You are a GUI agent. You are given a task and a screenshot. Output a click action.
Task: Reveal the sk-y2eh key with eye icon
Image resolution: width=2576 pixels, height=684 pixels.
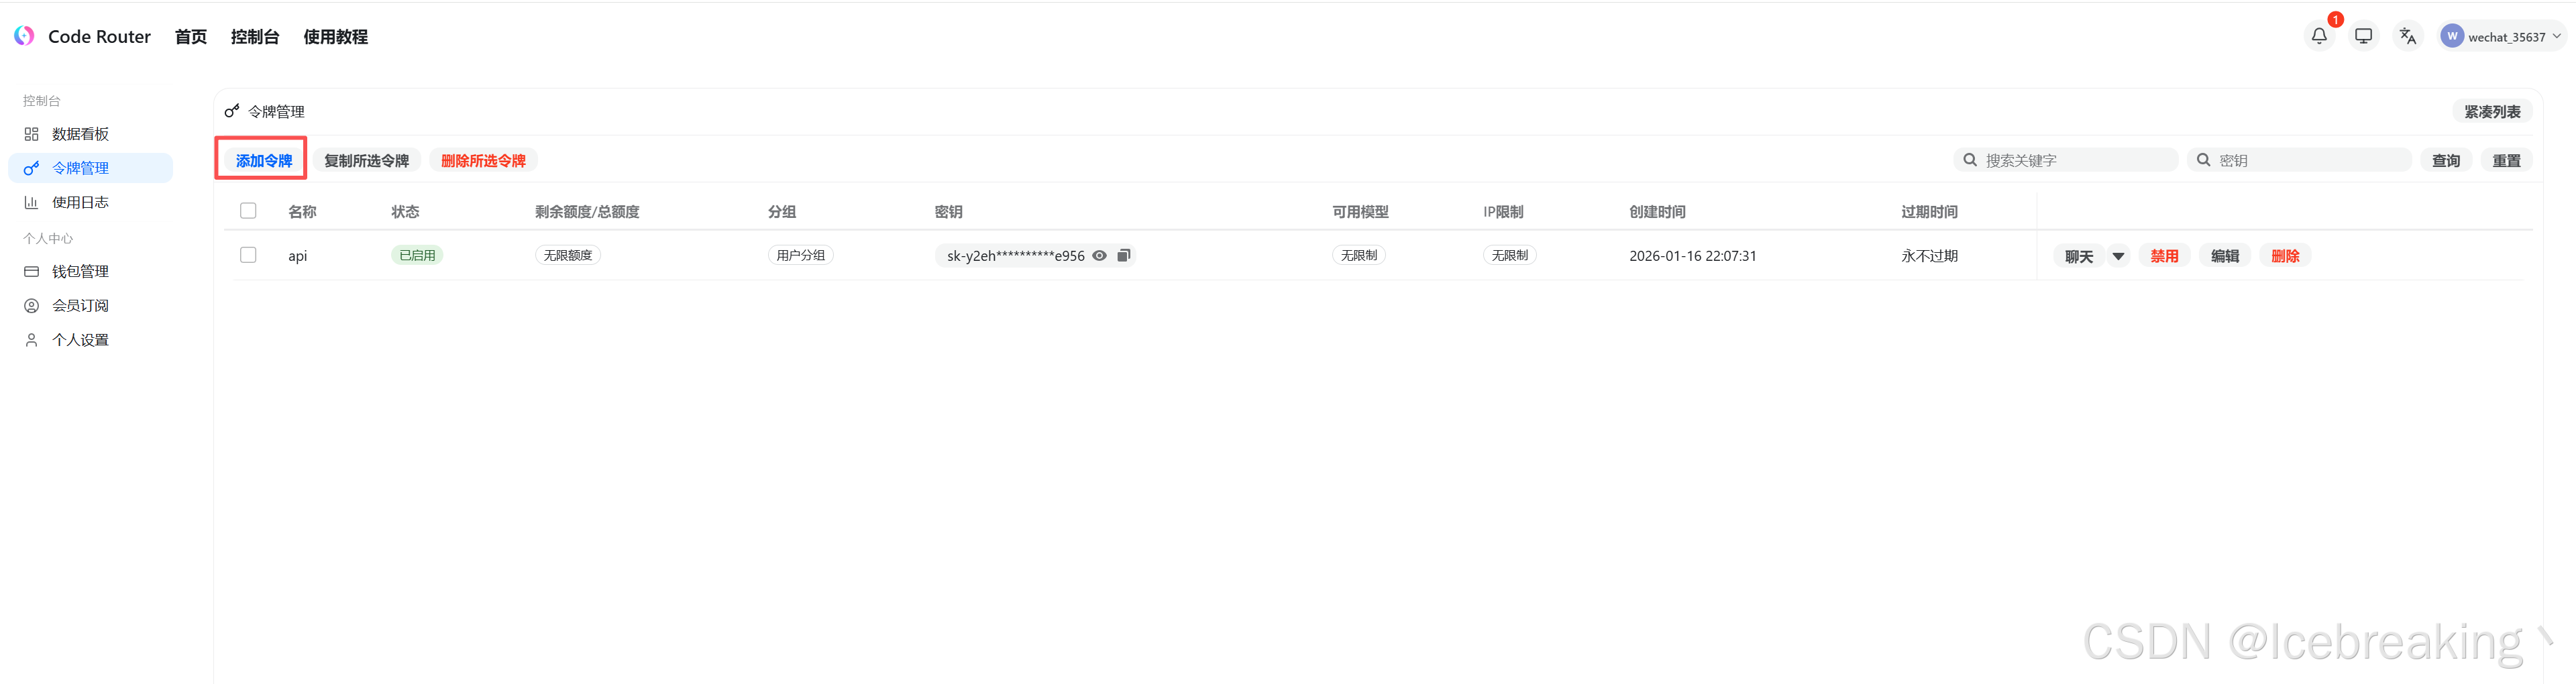pos(1099,255)
